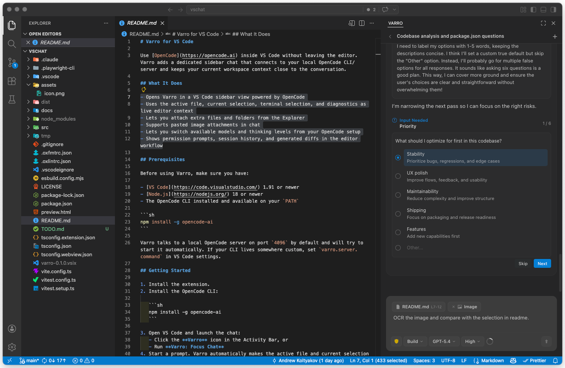
Task: Open the Extensions view
Action: coord(12,81)
